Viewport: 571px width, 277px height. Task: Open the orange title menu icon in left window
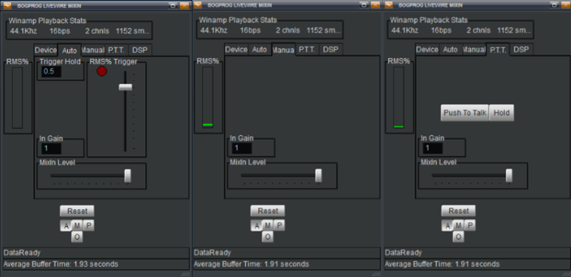tap(7, 5)
